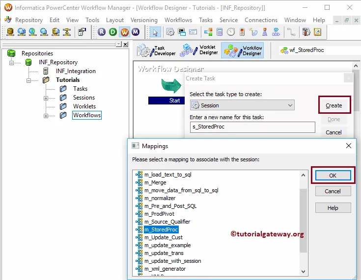Screen dimensions: 361x280
Task: Open the Tasks menu
Action: 206,20
